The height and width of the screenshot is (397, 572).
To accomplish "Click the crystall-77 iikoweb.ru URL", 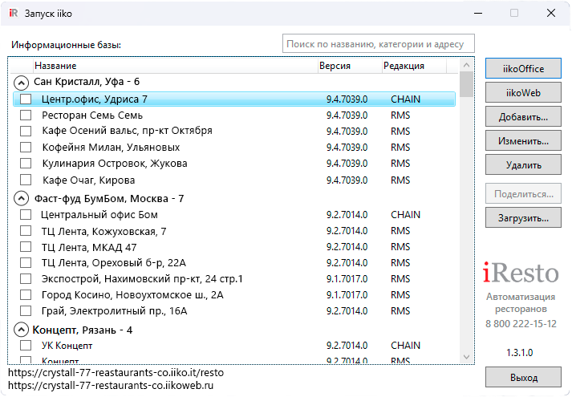I will 111,385.
